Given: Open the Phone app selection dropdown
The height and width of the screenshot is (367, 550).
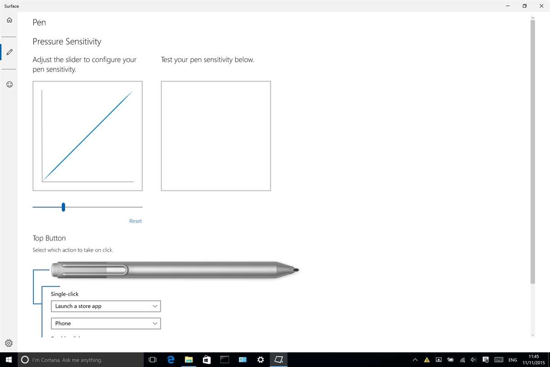Looking at the screenshot, I should point(105,323).
